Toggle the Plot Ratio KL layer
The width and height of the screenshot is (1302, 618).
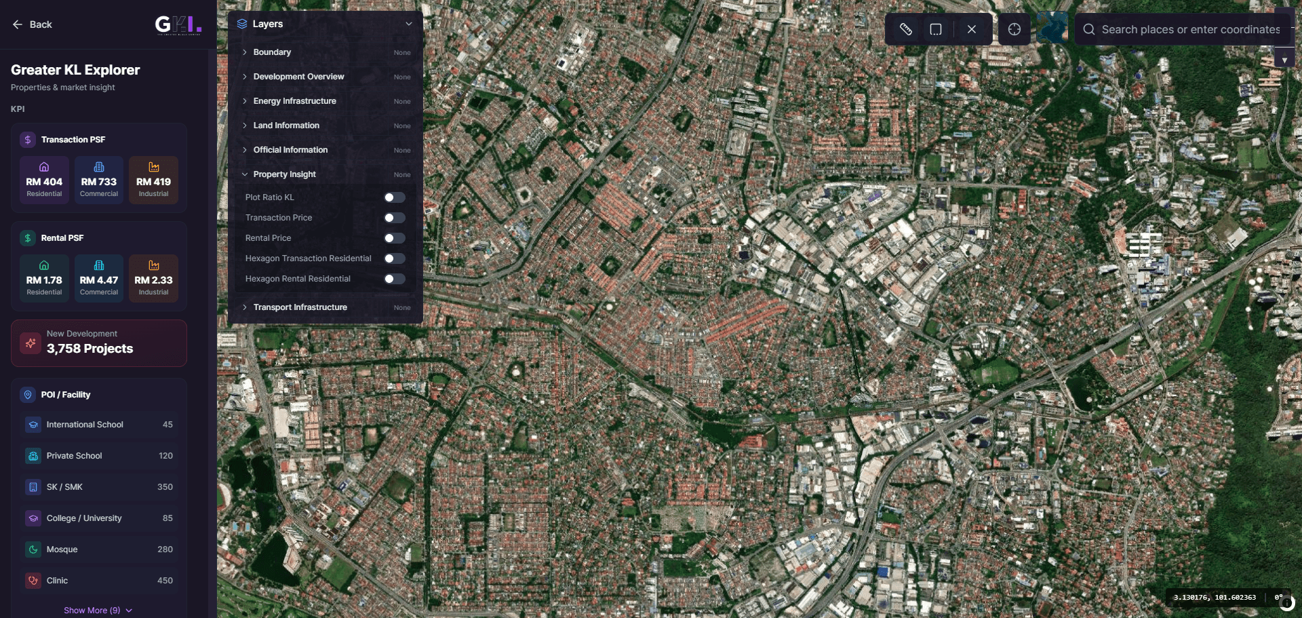[x=395, y=197]
